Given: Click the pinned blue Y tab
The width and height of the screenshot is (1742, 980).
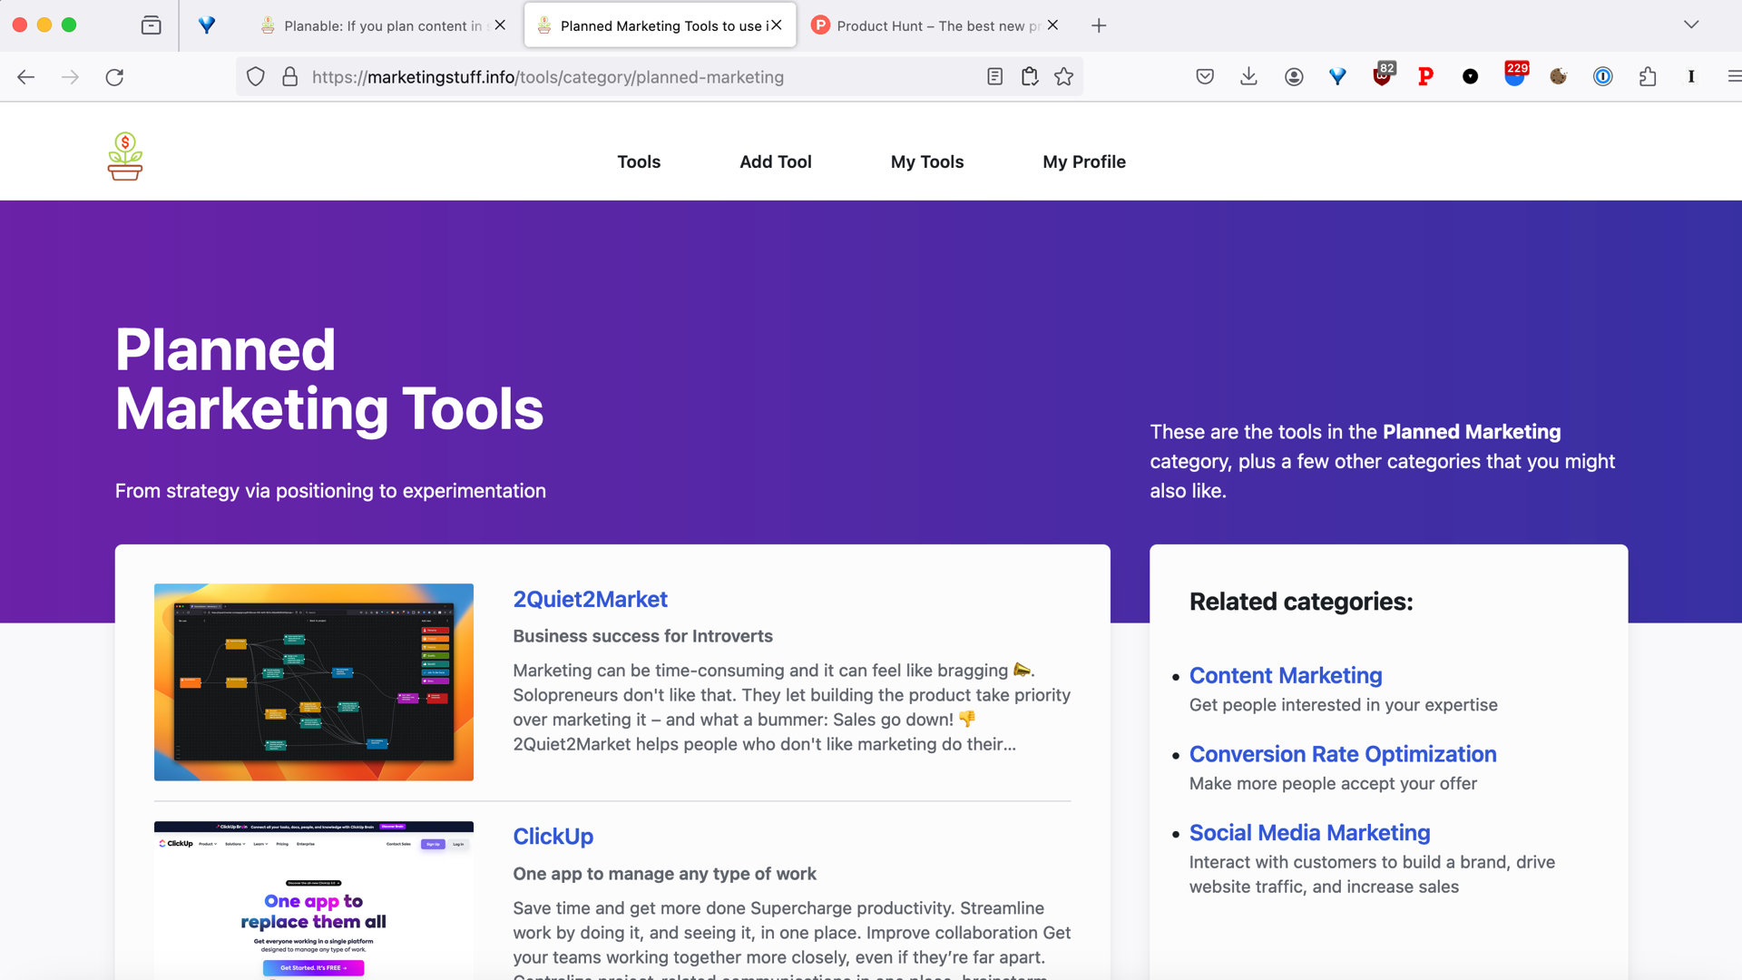Looking at the screenshot, I should point(207,25).
